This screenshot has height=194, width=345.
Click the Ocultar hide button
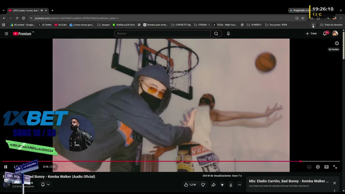[334, 49]
